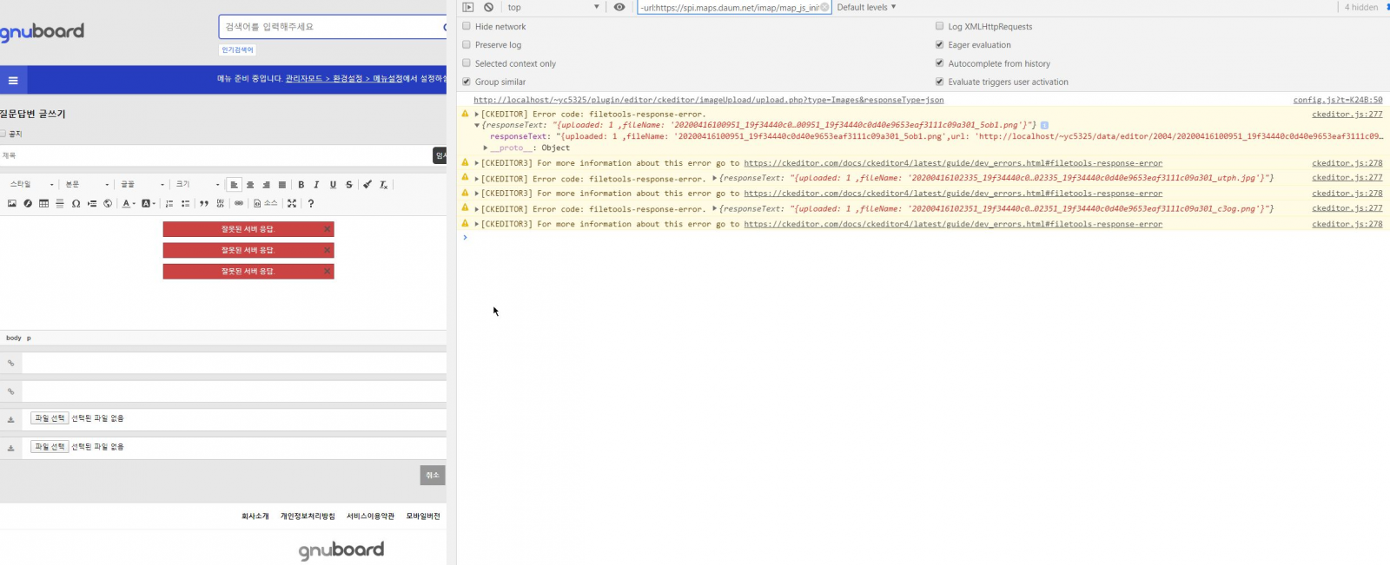Toggle underline formatting in the editor
The height and width of the screenshot is (565, 1390).
(333, 185)
